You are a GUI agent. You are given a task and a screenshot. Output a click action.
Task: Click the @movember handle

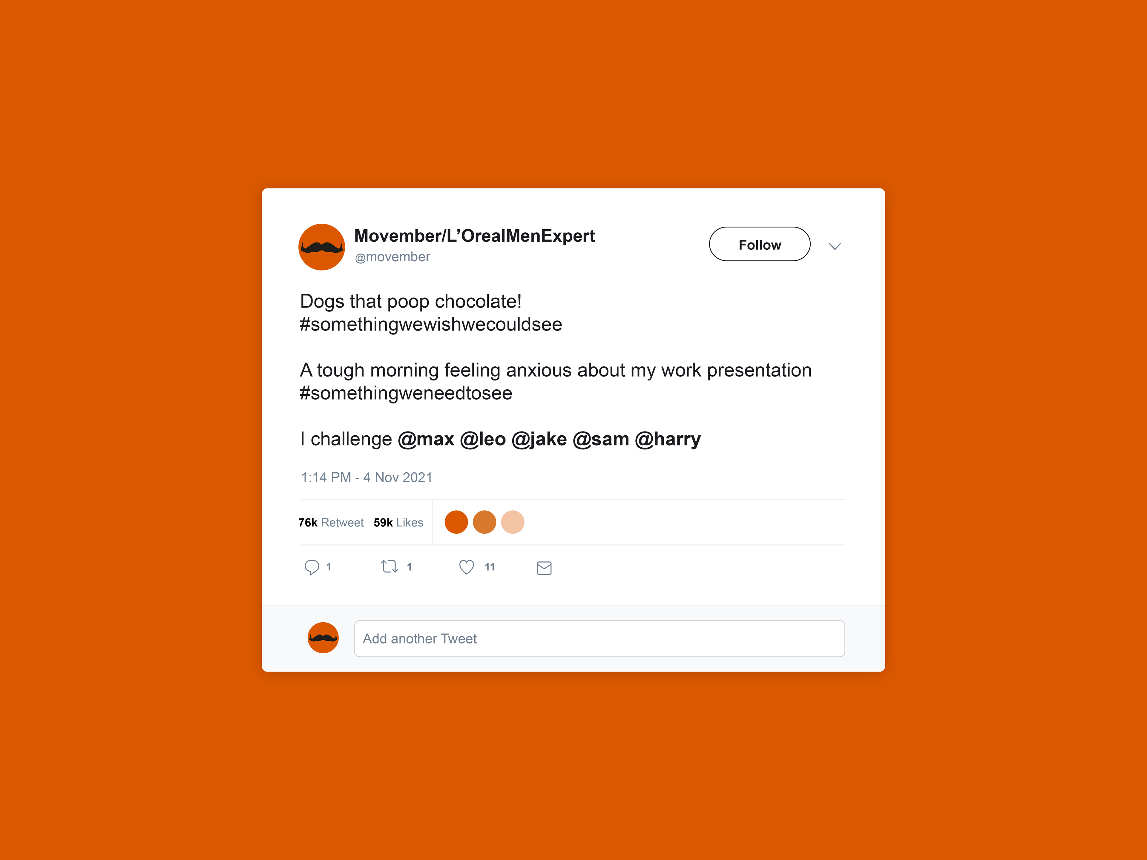(392, 257)
